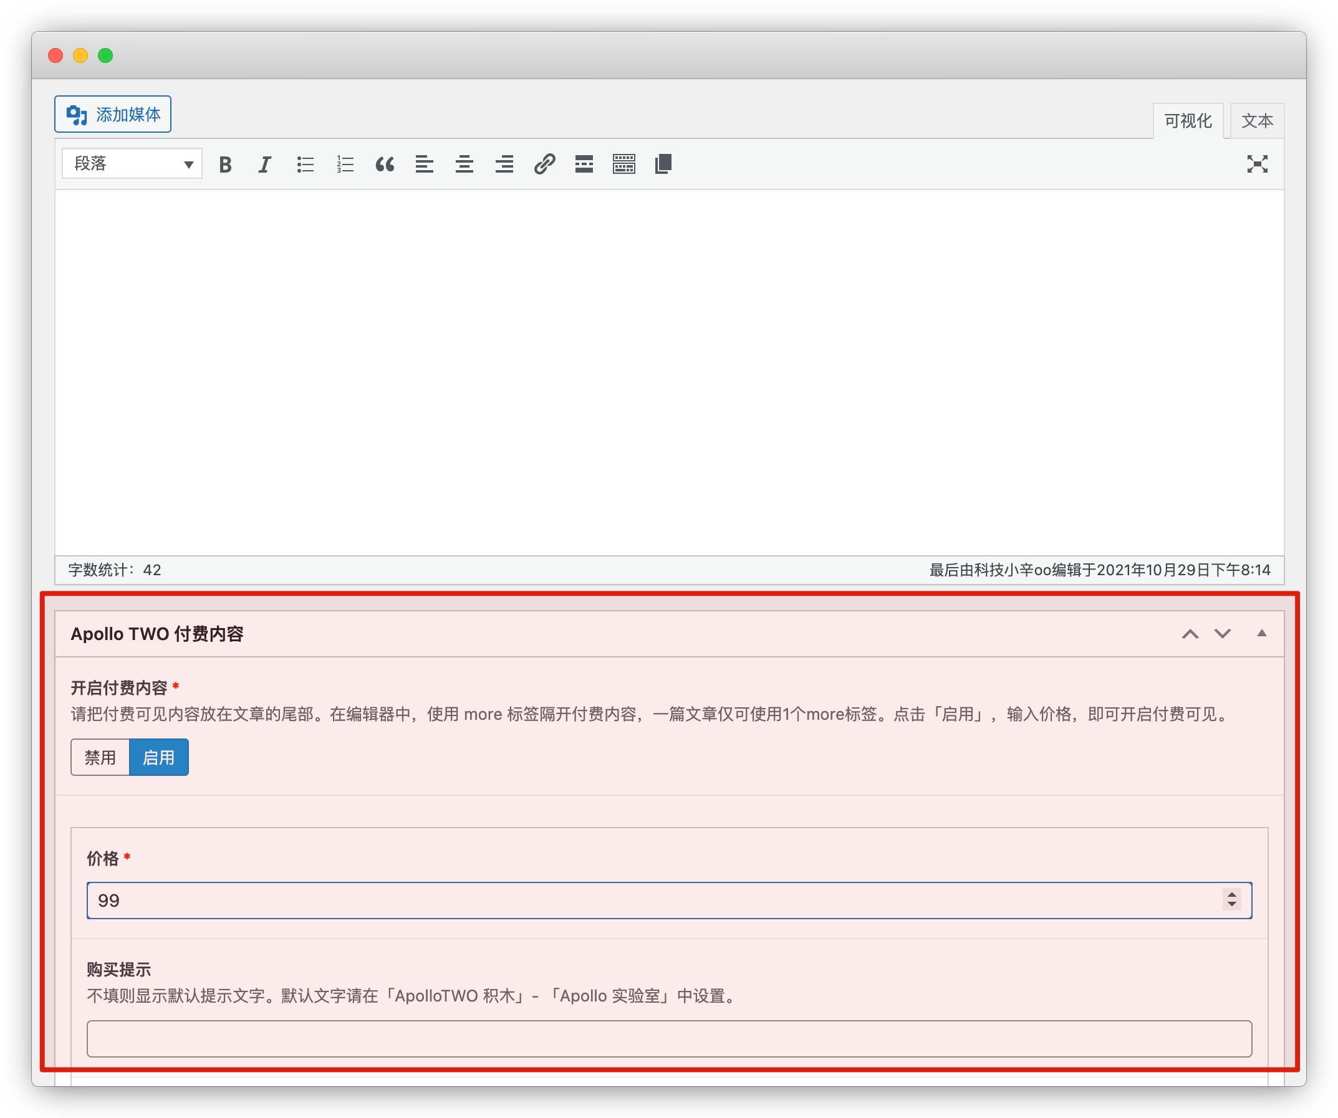1338x1118 pixels.
Task: Insert the Read More tag
Action: pos(584,165)
